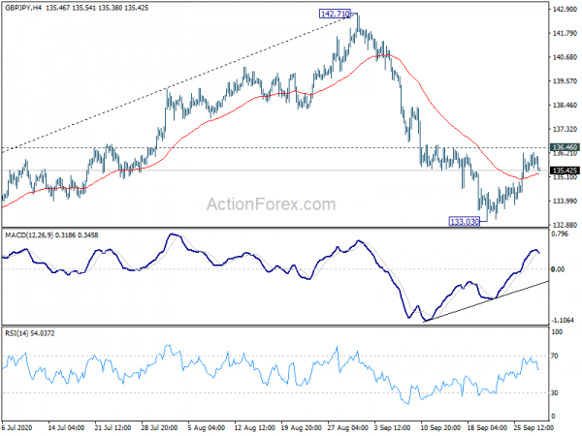The image size is (582, 436).
Task: Click the 12 Aug 12:00 date label
Action: [254, 427]
